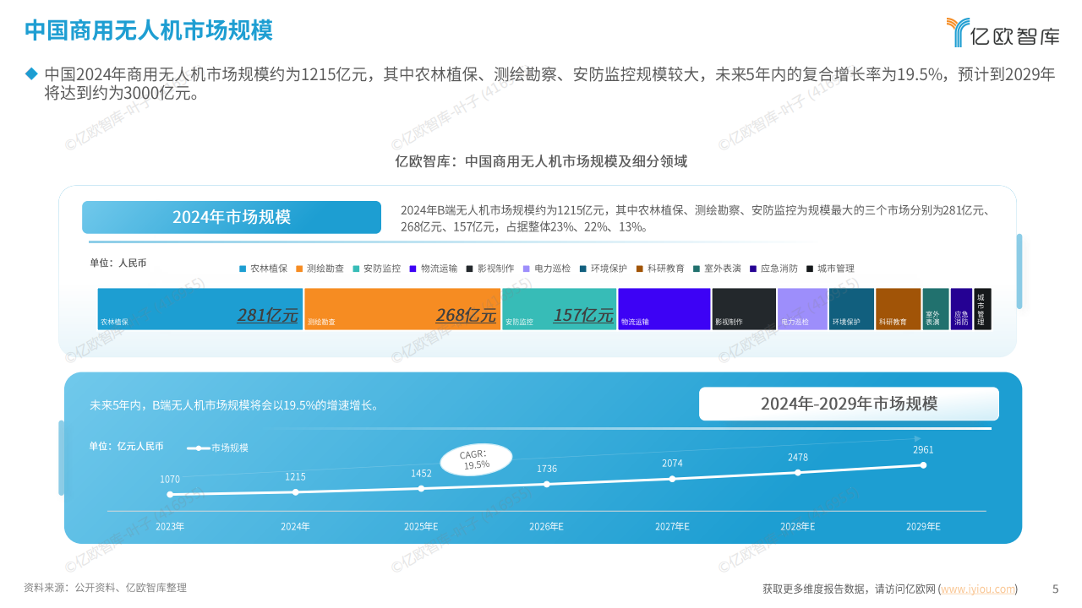Click the 影视制作 legend color square
Screen dimensions: 1082x608
point(469,269)
